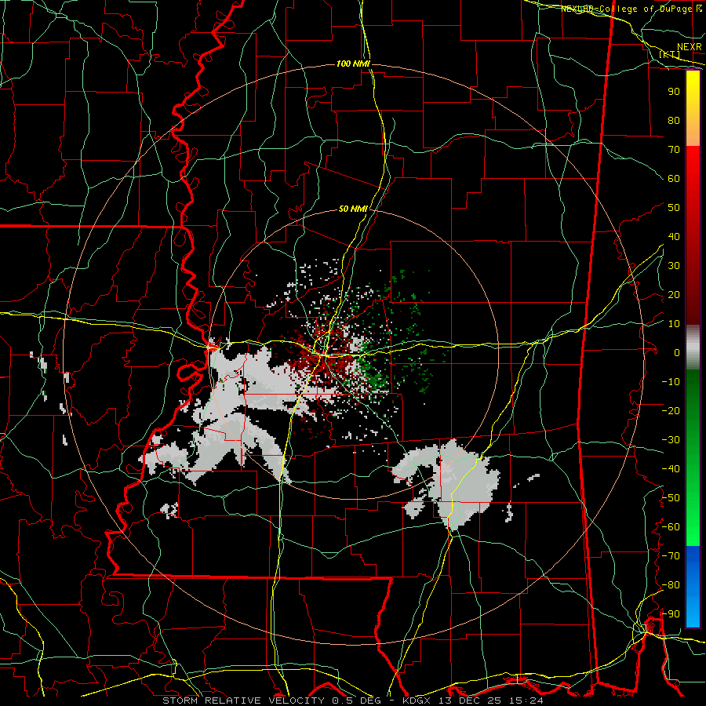Click the 10 value on velocity scale

674,324
